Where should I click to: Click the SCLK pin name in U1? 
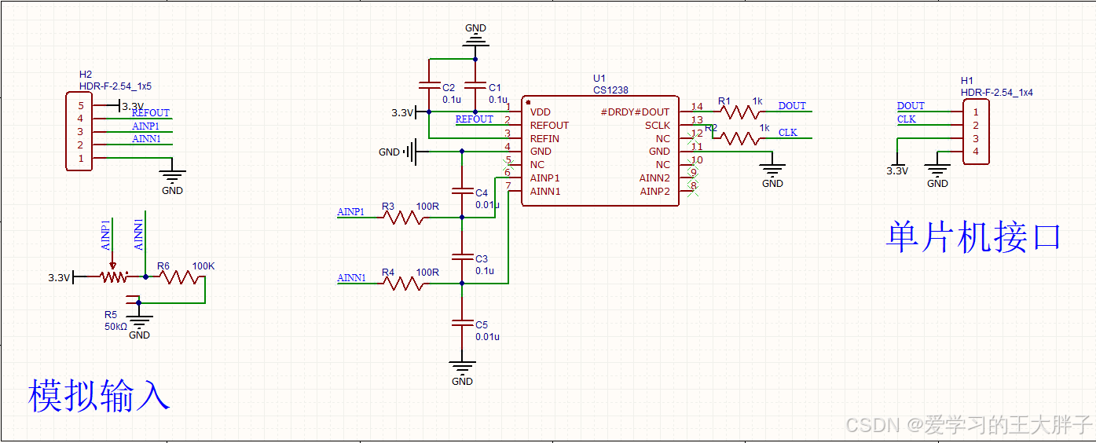pos(658,126)
